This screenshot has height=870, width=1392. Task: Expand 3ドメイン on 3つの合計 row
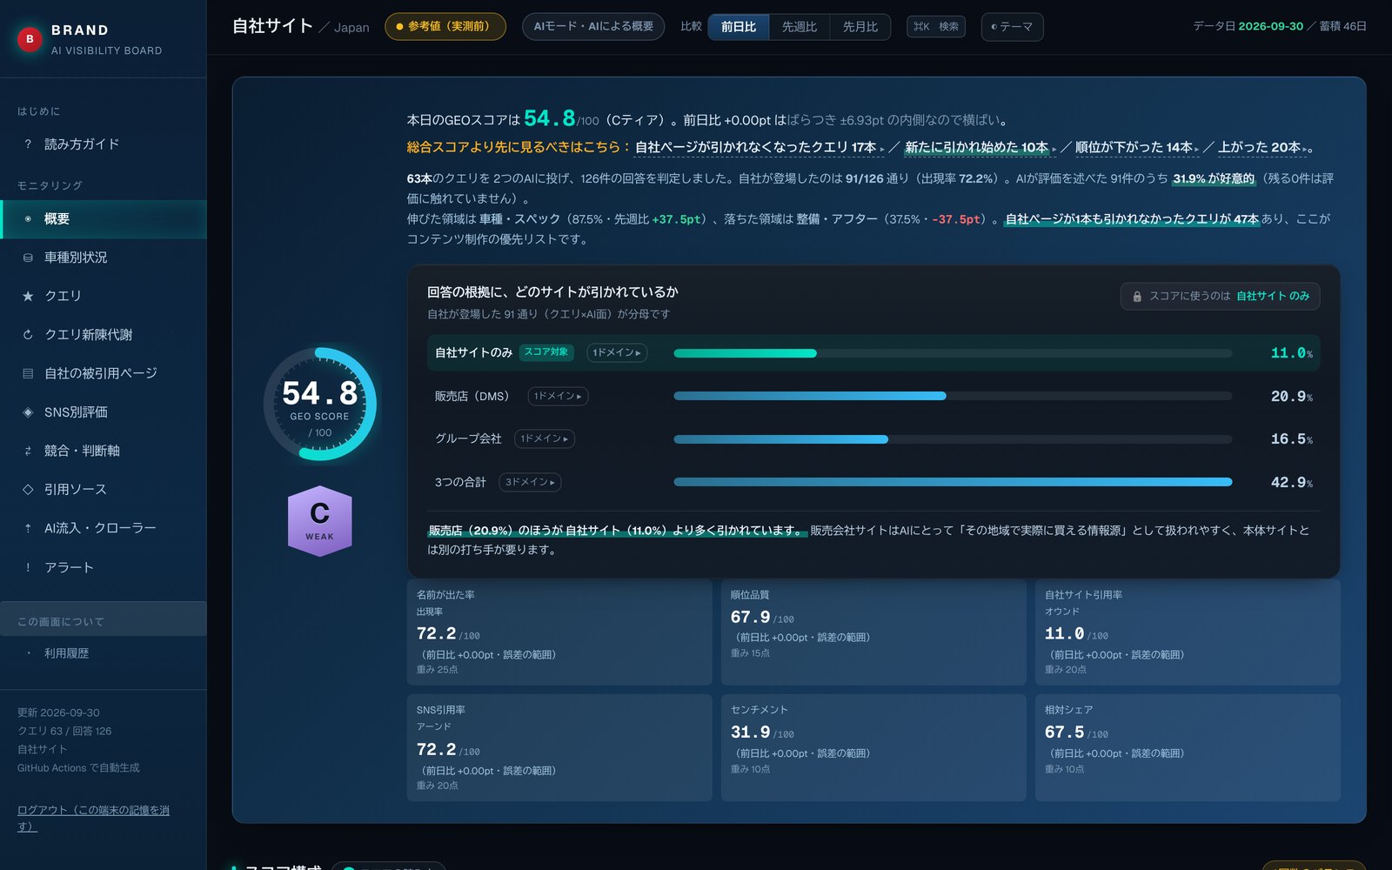530,482
